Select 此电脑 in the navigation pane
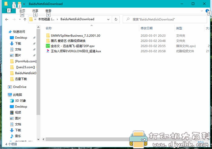Viewport: 212px width, 149px height. (18, 95)
